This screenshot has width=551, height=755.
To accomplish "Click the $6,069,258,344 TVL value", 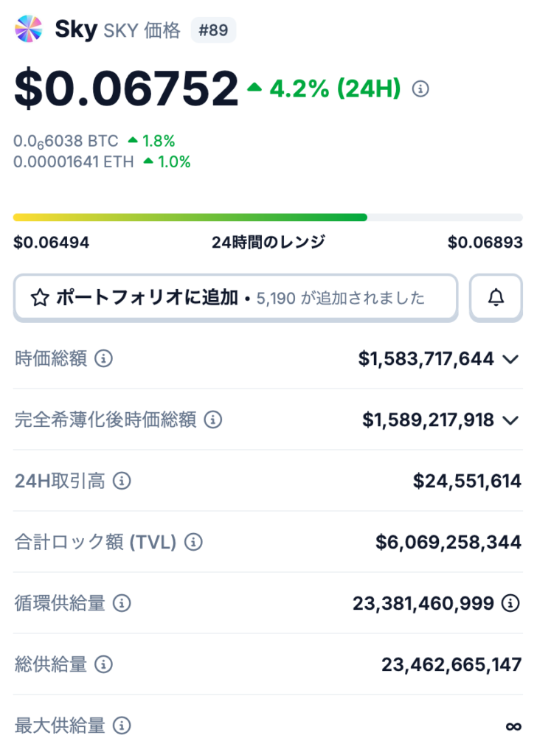I will 448,543.
